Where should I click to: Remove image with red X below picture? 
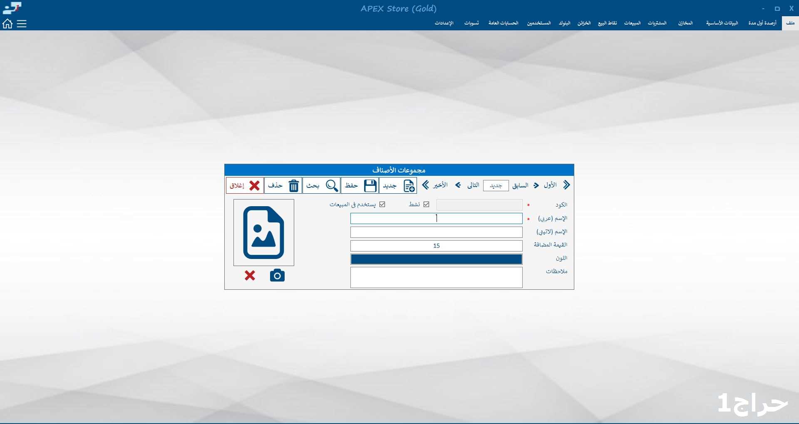click(250, 276)
